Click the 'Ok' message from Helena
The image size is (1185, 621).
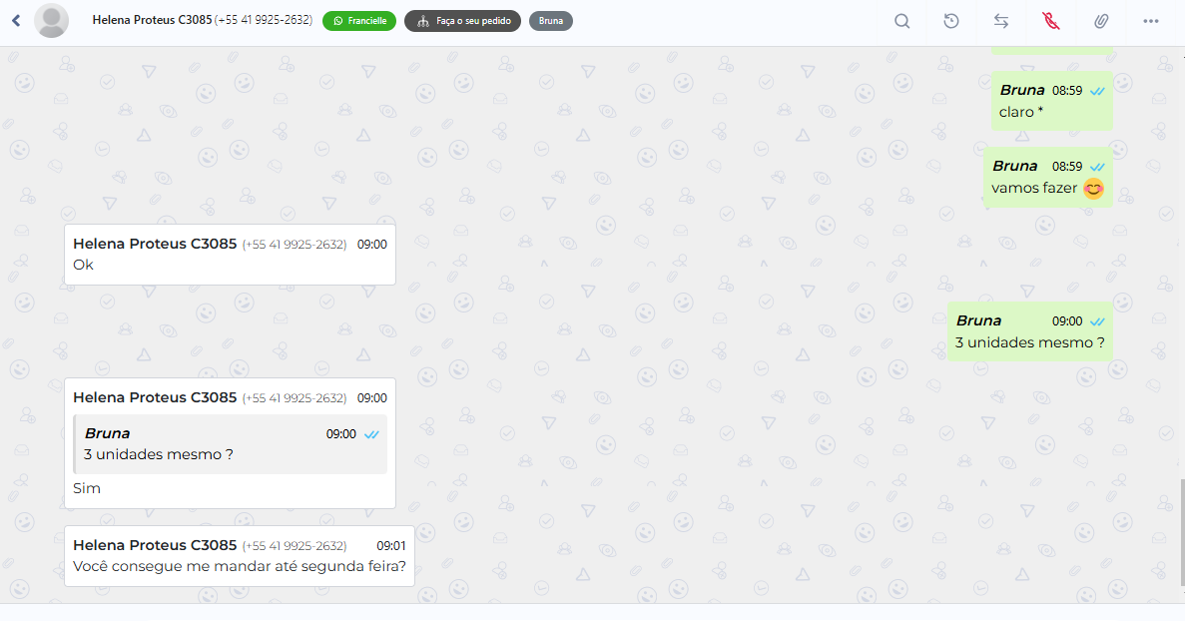click(230, 255)
